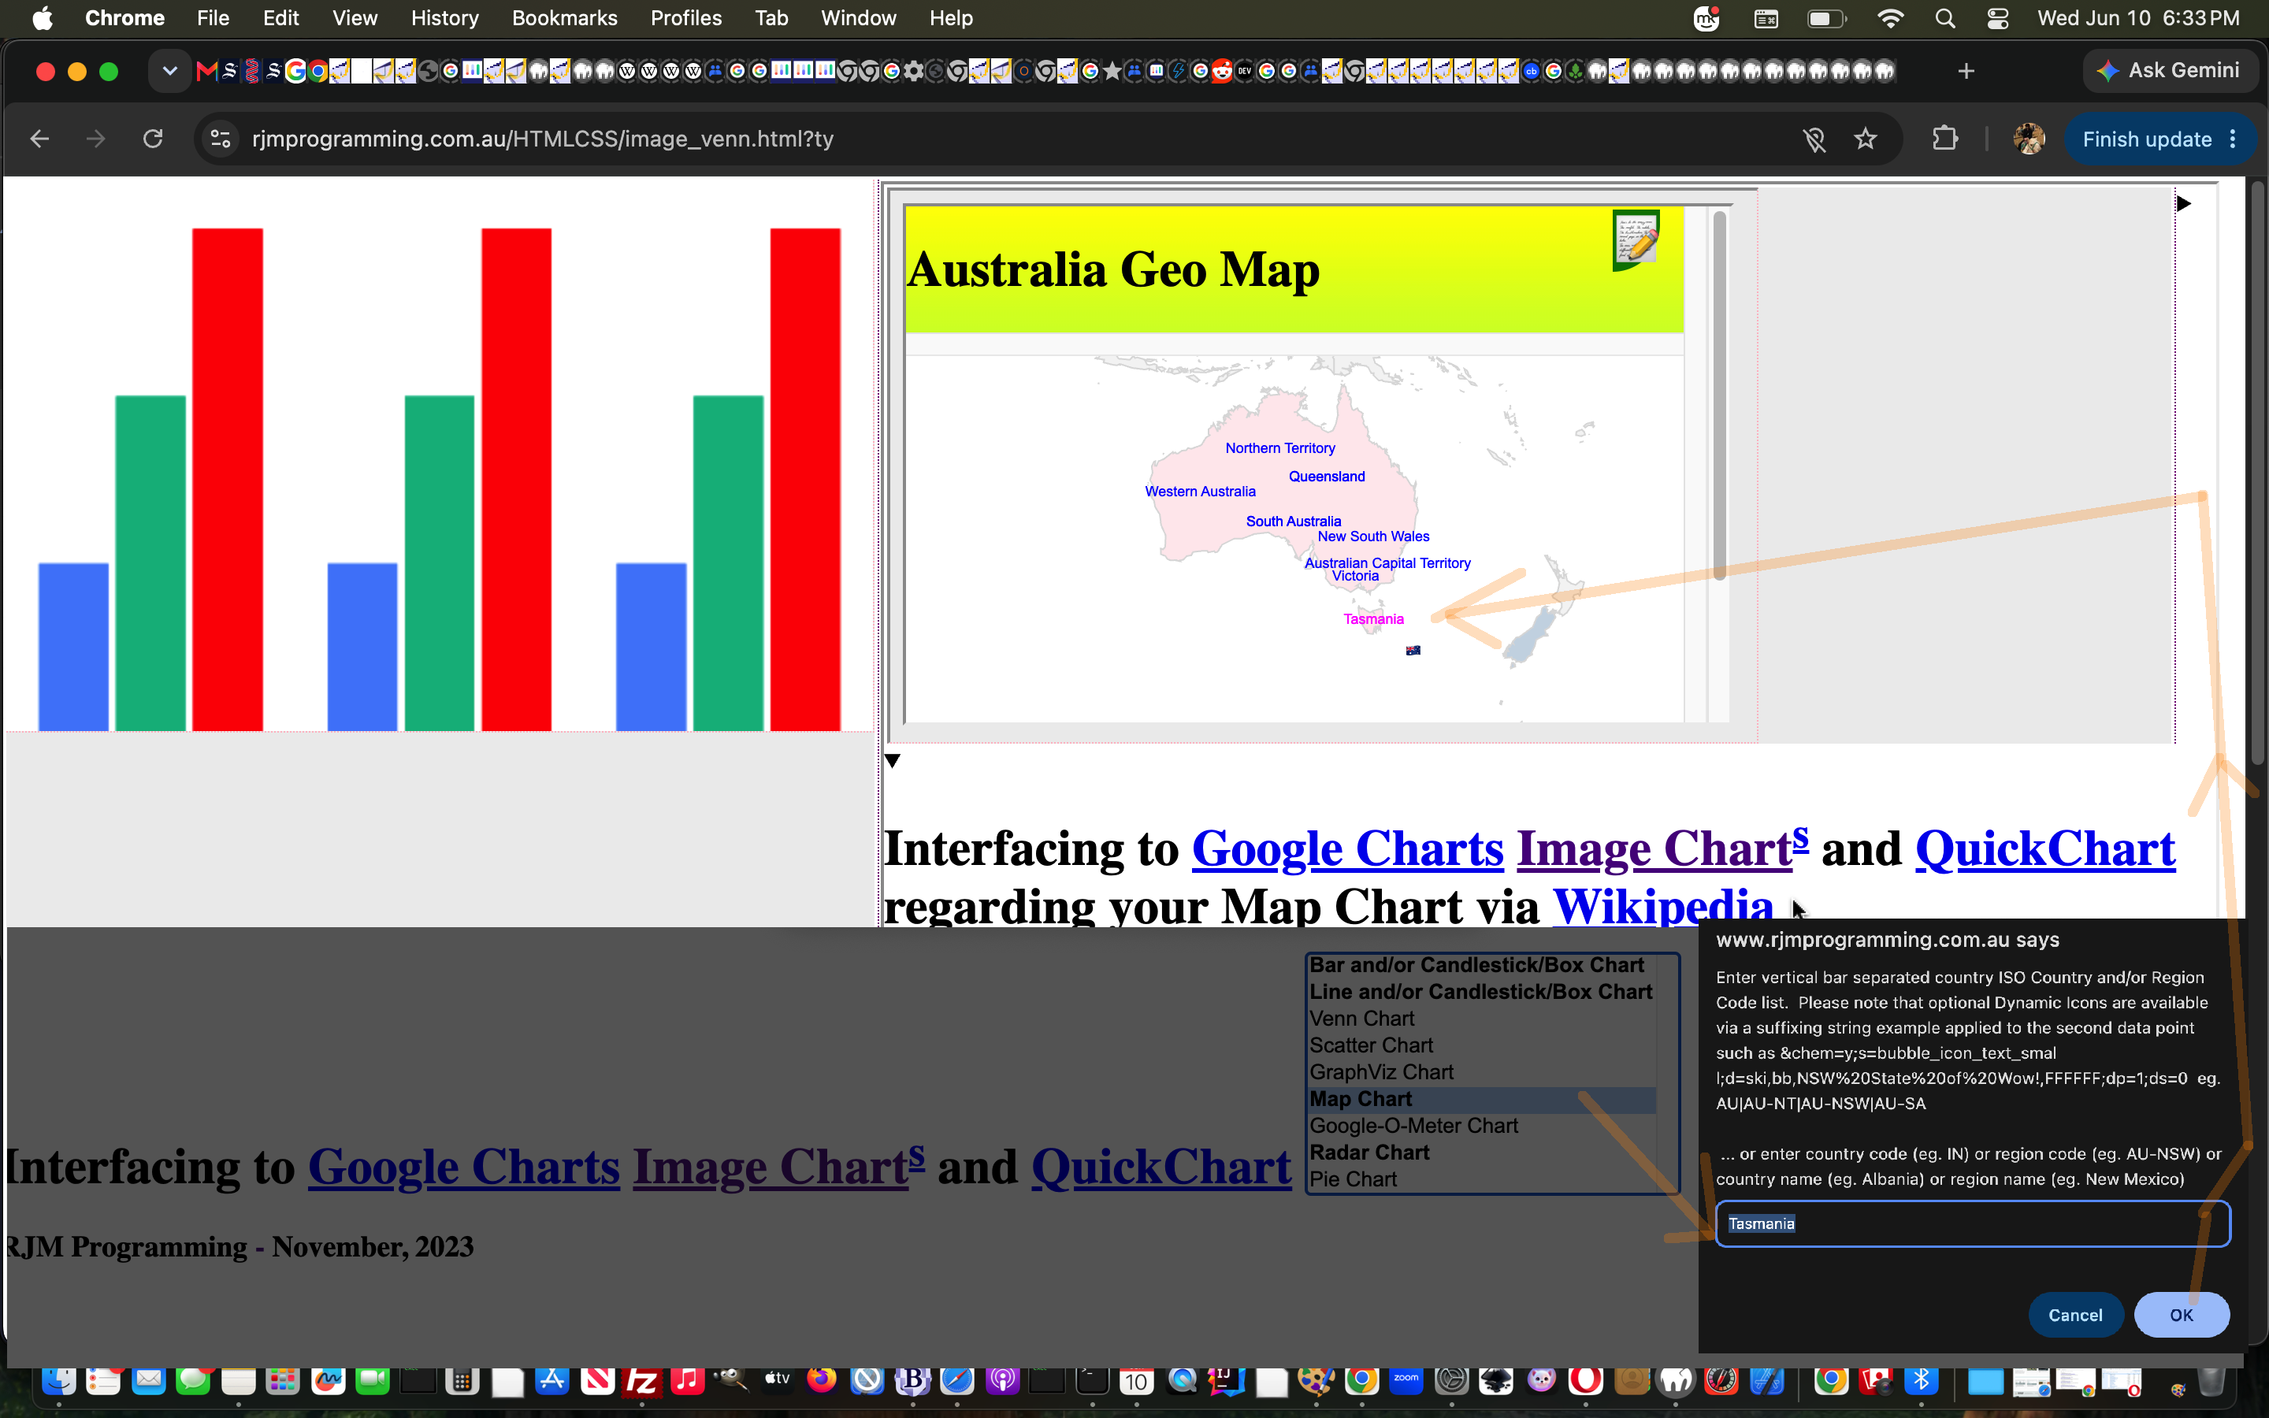
Task: Open the File menu
Action: 213,19
